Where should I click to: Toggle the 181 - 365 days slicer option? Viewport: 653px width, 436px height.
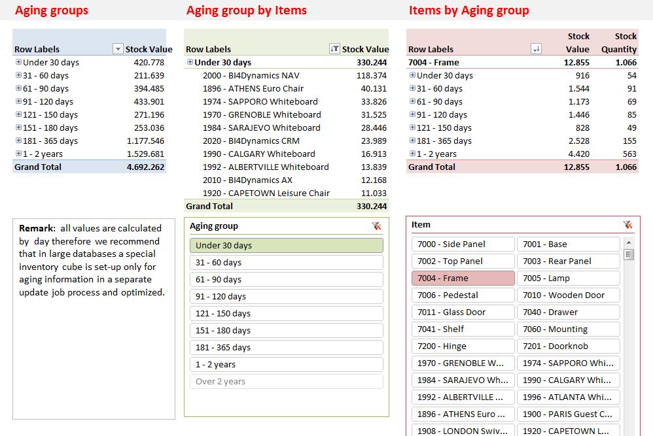click(x=286, y=347)
